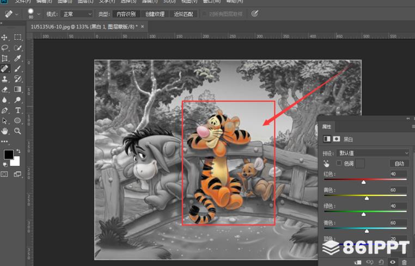This screenshot has width=415, height=266.
Task: Click the foreground black color swatch
Action: [8, 154]
